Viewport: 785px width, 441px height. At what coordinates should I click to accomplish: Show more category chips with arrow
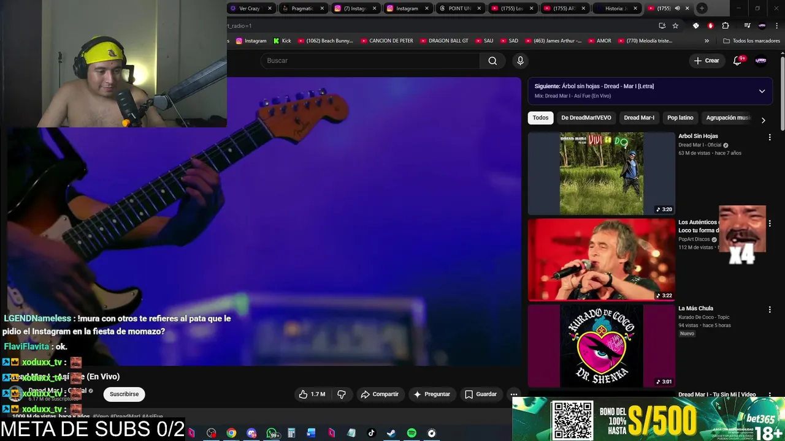click(x=763, y=120)
